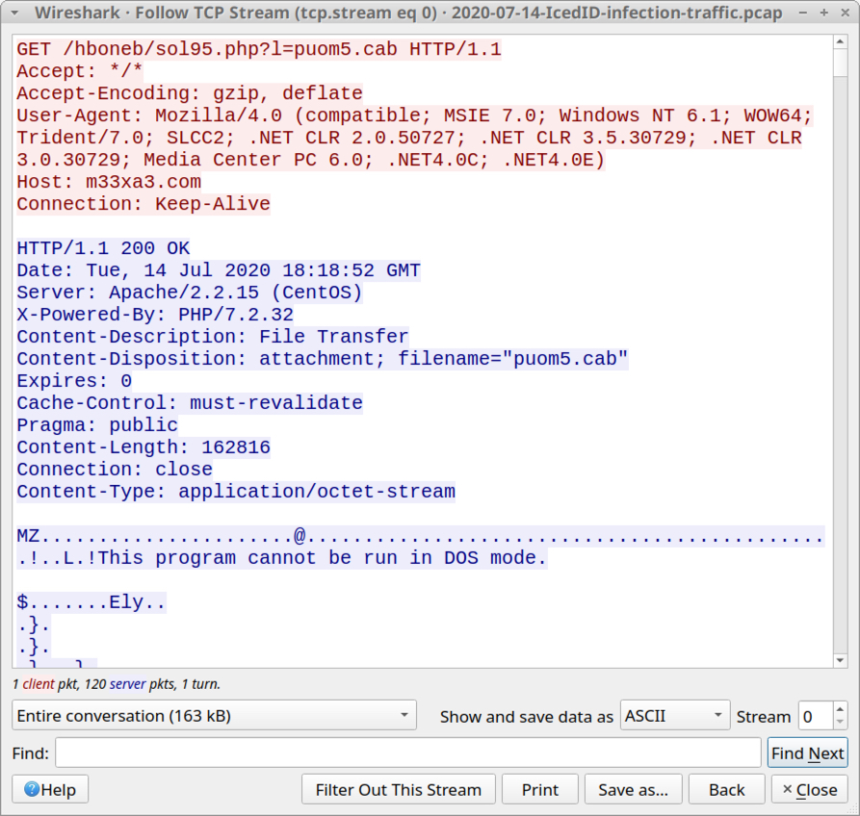The height and width of the screenshot is (816, 860).
Task: Click the Find Next button
Action: point(807,753)
